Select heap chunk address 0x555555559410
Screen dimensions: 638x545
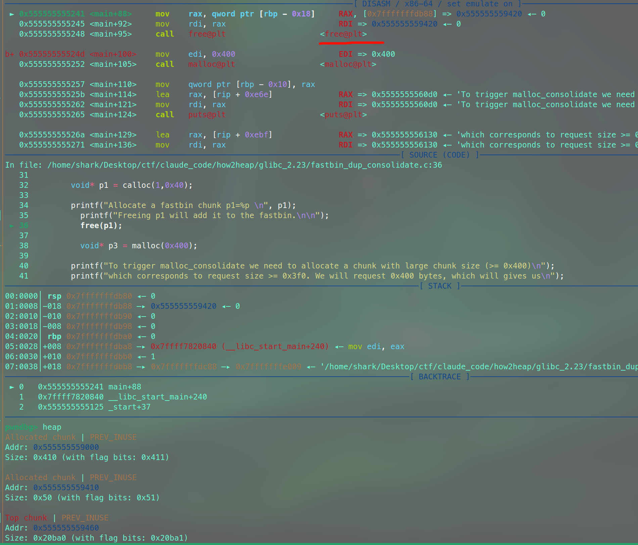pos(66,488)
